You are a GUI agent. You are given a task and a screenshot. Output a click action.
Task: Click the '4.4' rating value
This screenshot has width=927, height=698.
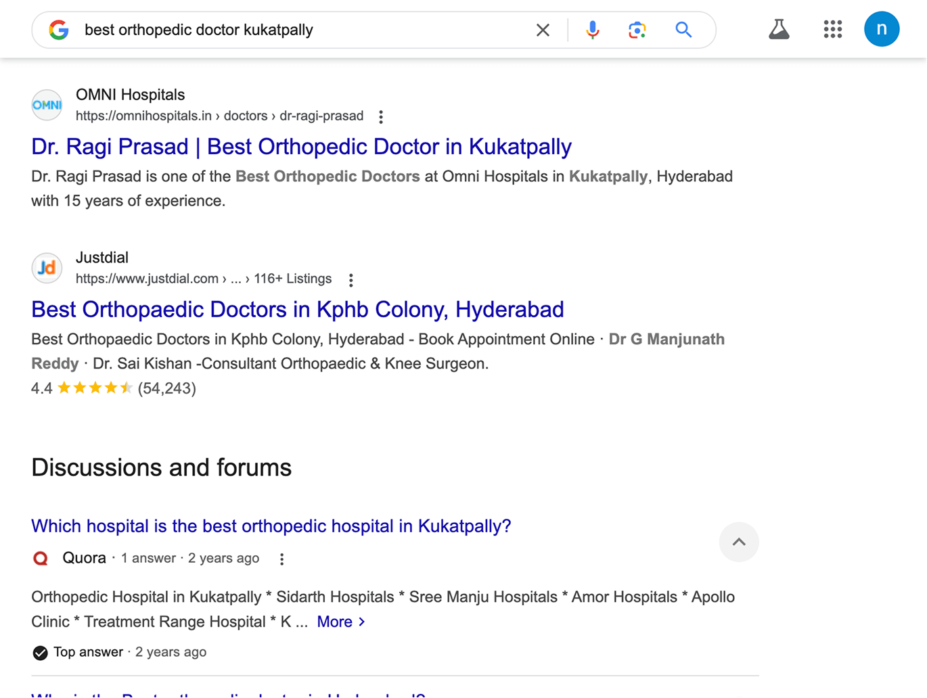[x=42, y=388]
